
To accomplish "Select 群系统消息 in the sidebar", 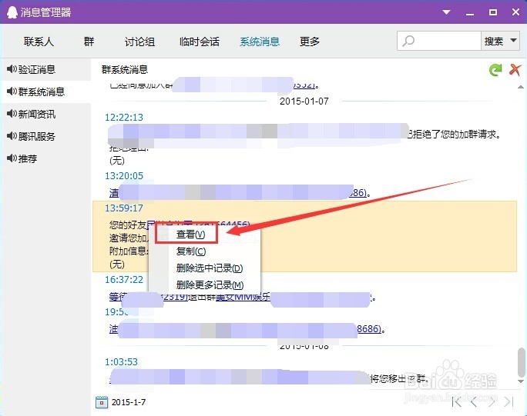I will pyautogui.click(x=45, y=92).
